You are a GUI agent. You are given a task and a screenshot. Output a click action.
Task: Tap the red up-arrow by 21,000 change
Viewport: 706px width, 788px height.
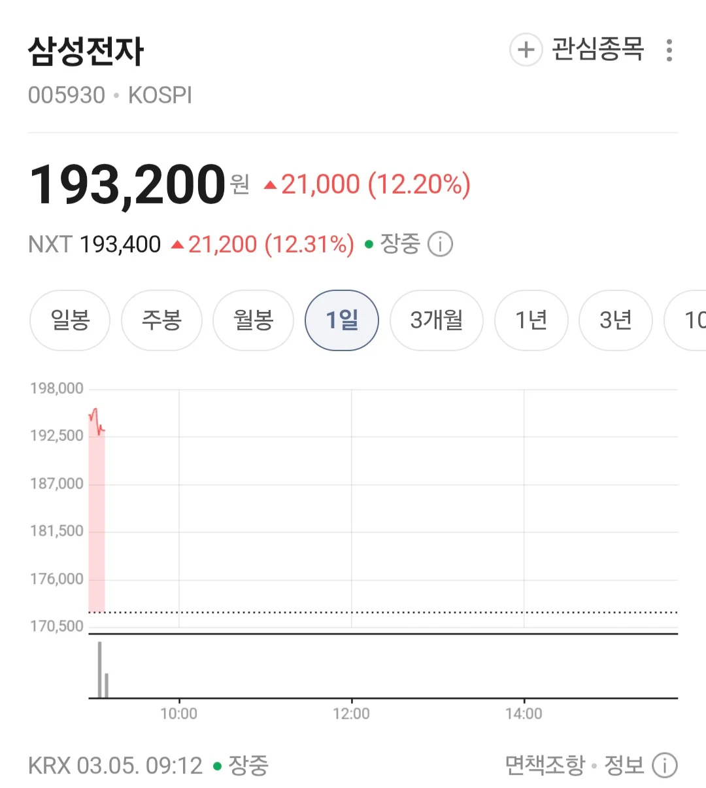[x=270, y=186]
